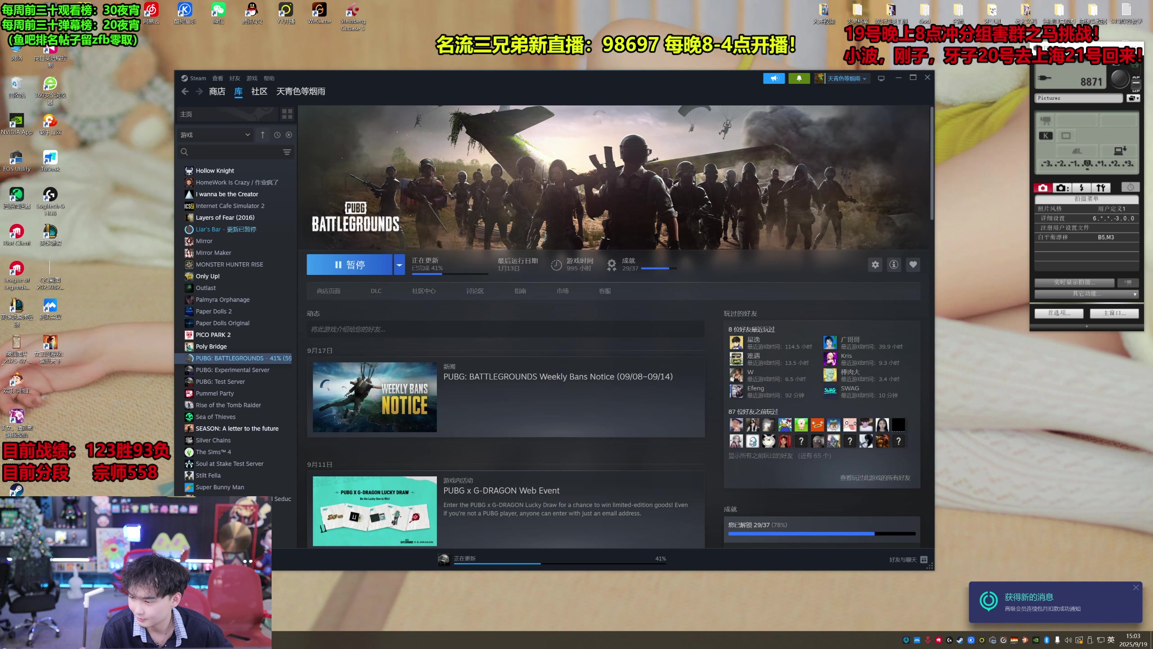Open NVIDIA App desktop icon

pyautogui.click(x=17, y=124)
